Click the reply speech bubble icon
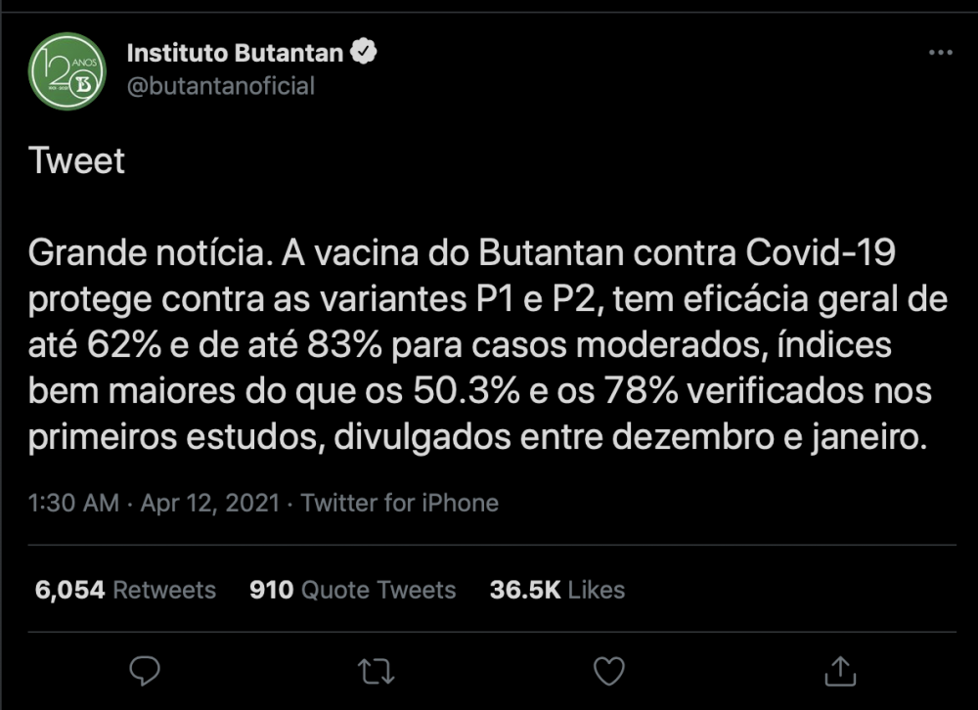The width and height of the screenshot is (978, 710). 145,671
